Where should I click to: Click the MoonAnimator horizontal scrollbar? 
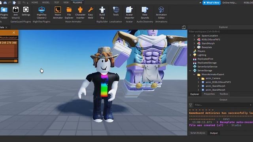pos(9,61)
